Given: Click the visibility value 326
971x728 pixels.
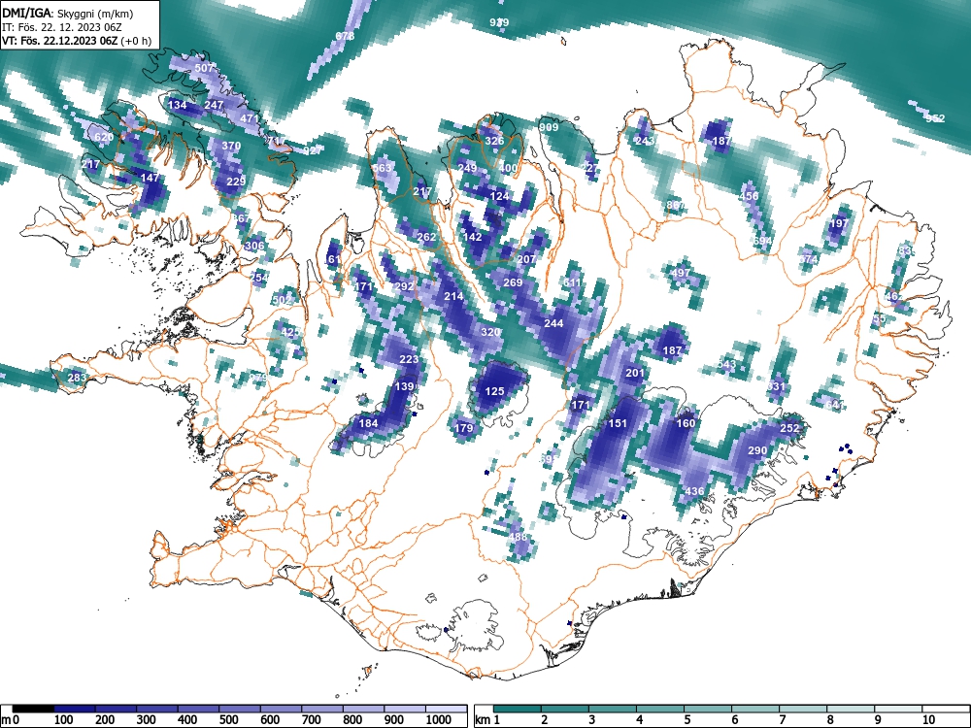Looking at the screenshot, I should pyautogui.click(x=494, y=141).
